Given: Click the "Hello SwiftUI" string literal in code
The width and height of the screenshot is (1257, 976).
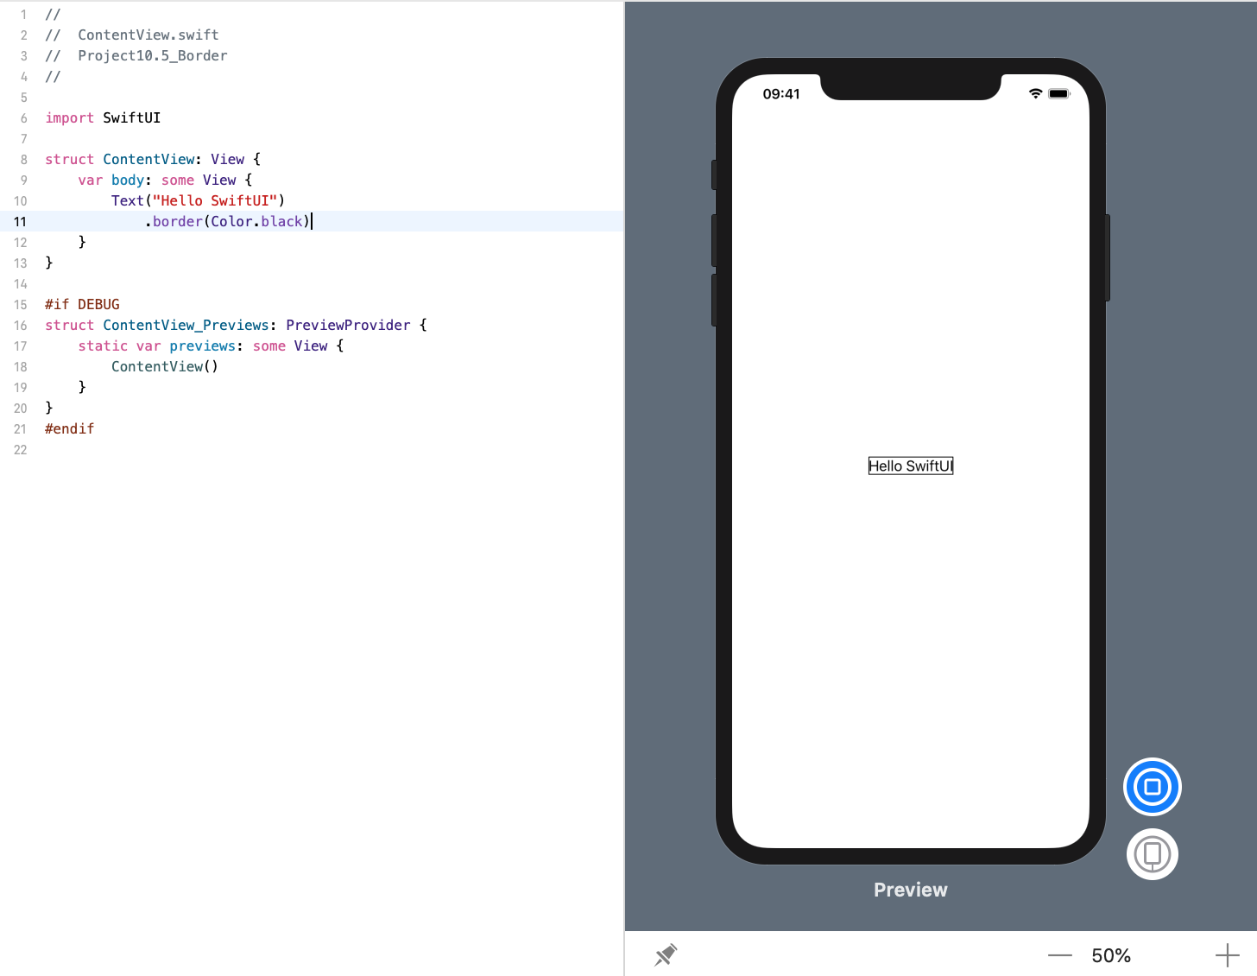Looking at the screenshot, I should pos(215,200).
